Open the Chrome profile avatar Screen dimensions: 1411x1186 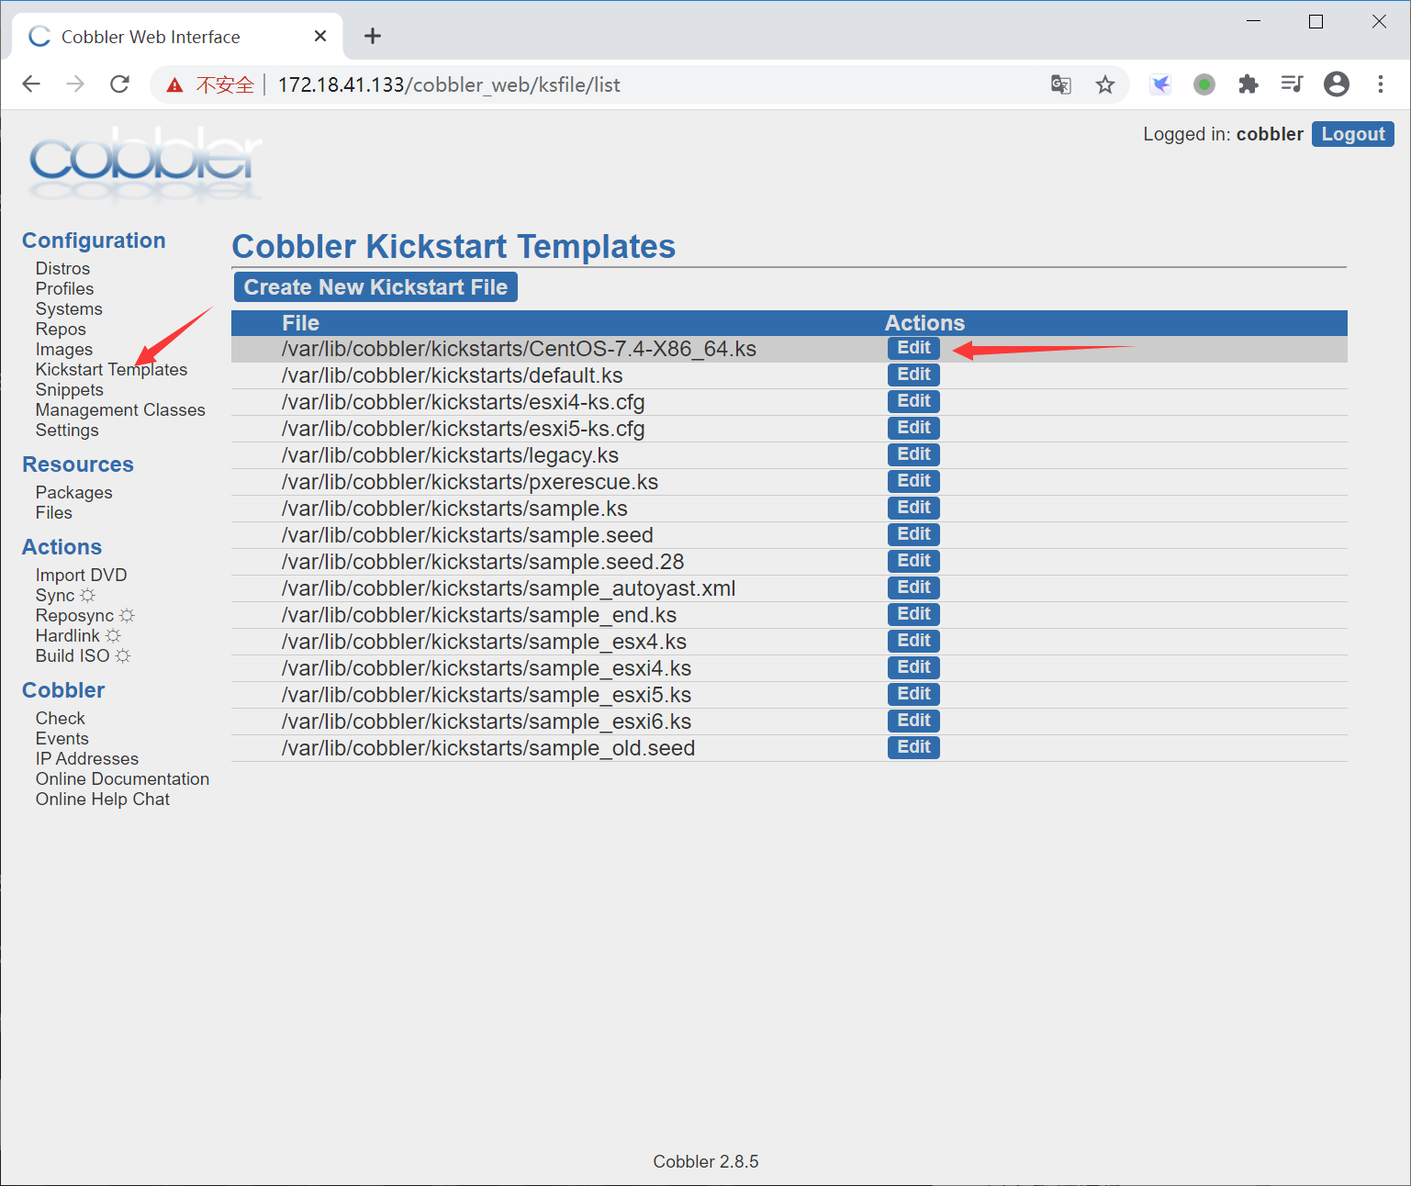pos(1337,84)
